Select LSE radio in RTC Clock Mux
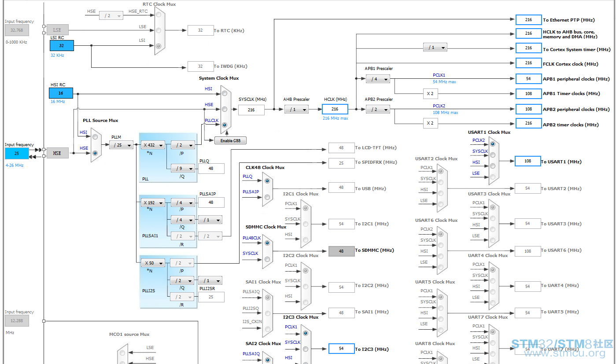The height and width of the screenshot is (364, 616). [x=159, y=30]
